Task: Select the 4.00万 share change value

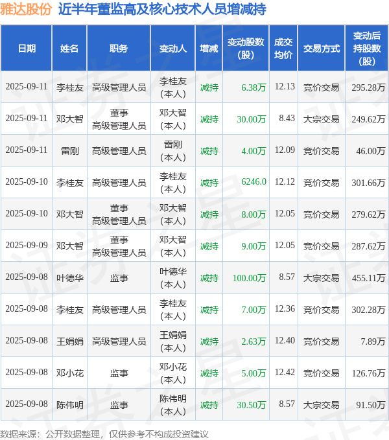Action: 253,151
